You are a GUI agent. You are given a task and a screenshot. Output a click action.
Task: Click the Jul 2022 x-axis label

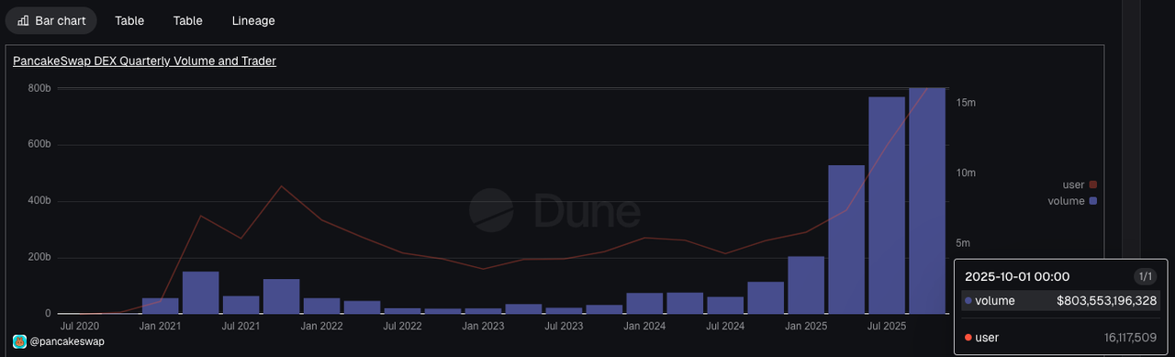(x=402, y=326)
